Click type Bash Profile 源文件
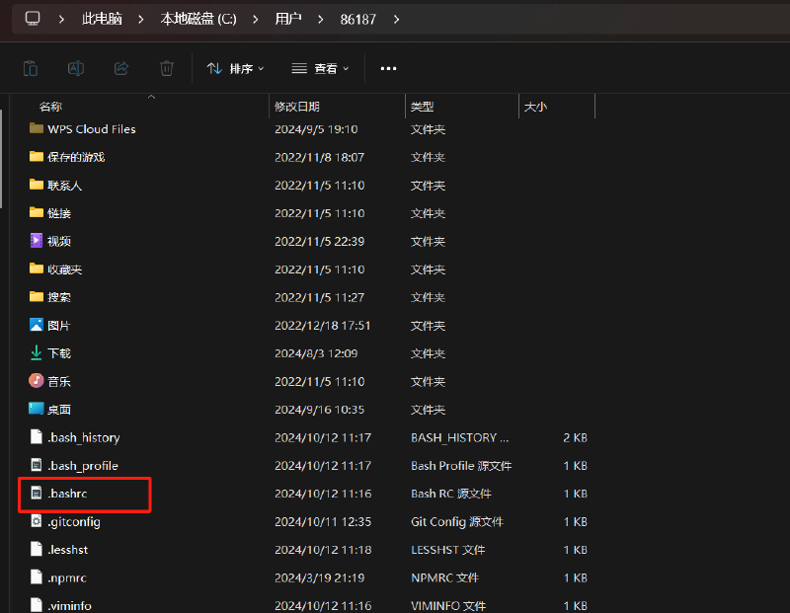790x613 pixels. 461,466
